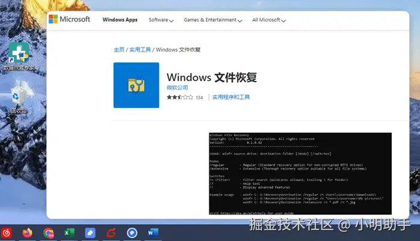Open the 微软公司 publisher link

click(178, 88)
